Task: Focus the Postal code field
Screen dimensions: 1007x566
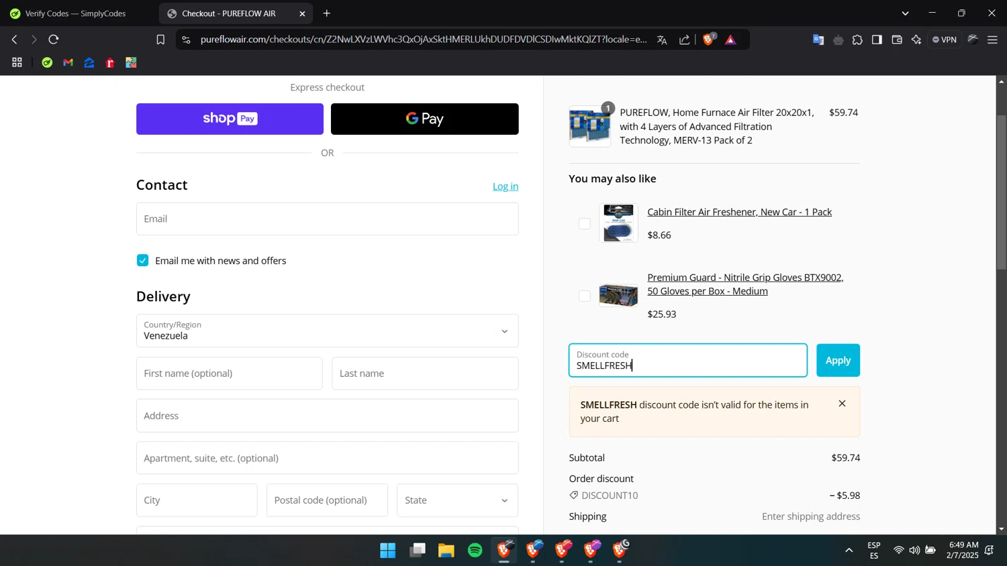Action: click(327, 500)
